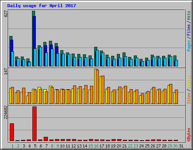Click day label 8 on the x-axis
This screenshot has height=150, width=193.
click(x=52, y=146)
